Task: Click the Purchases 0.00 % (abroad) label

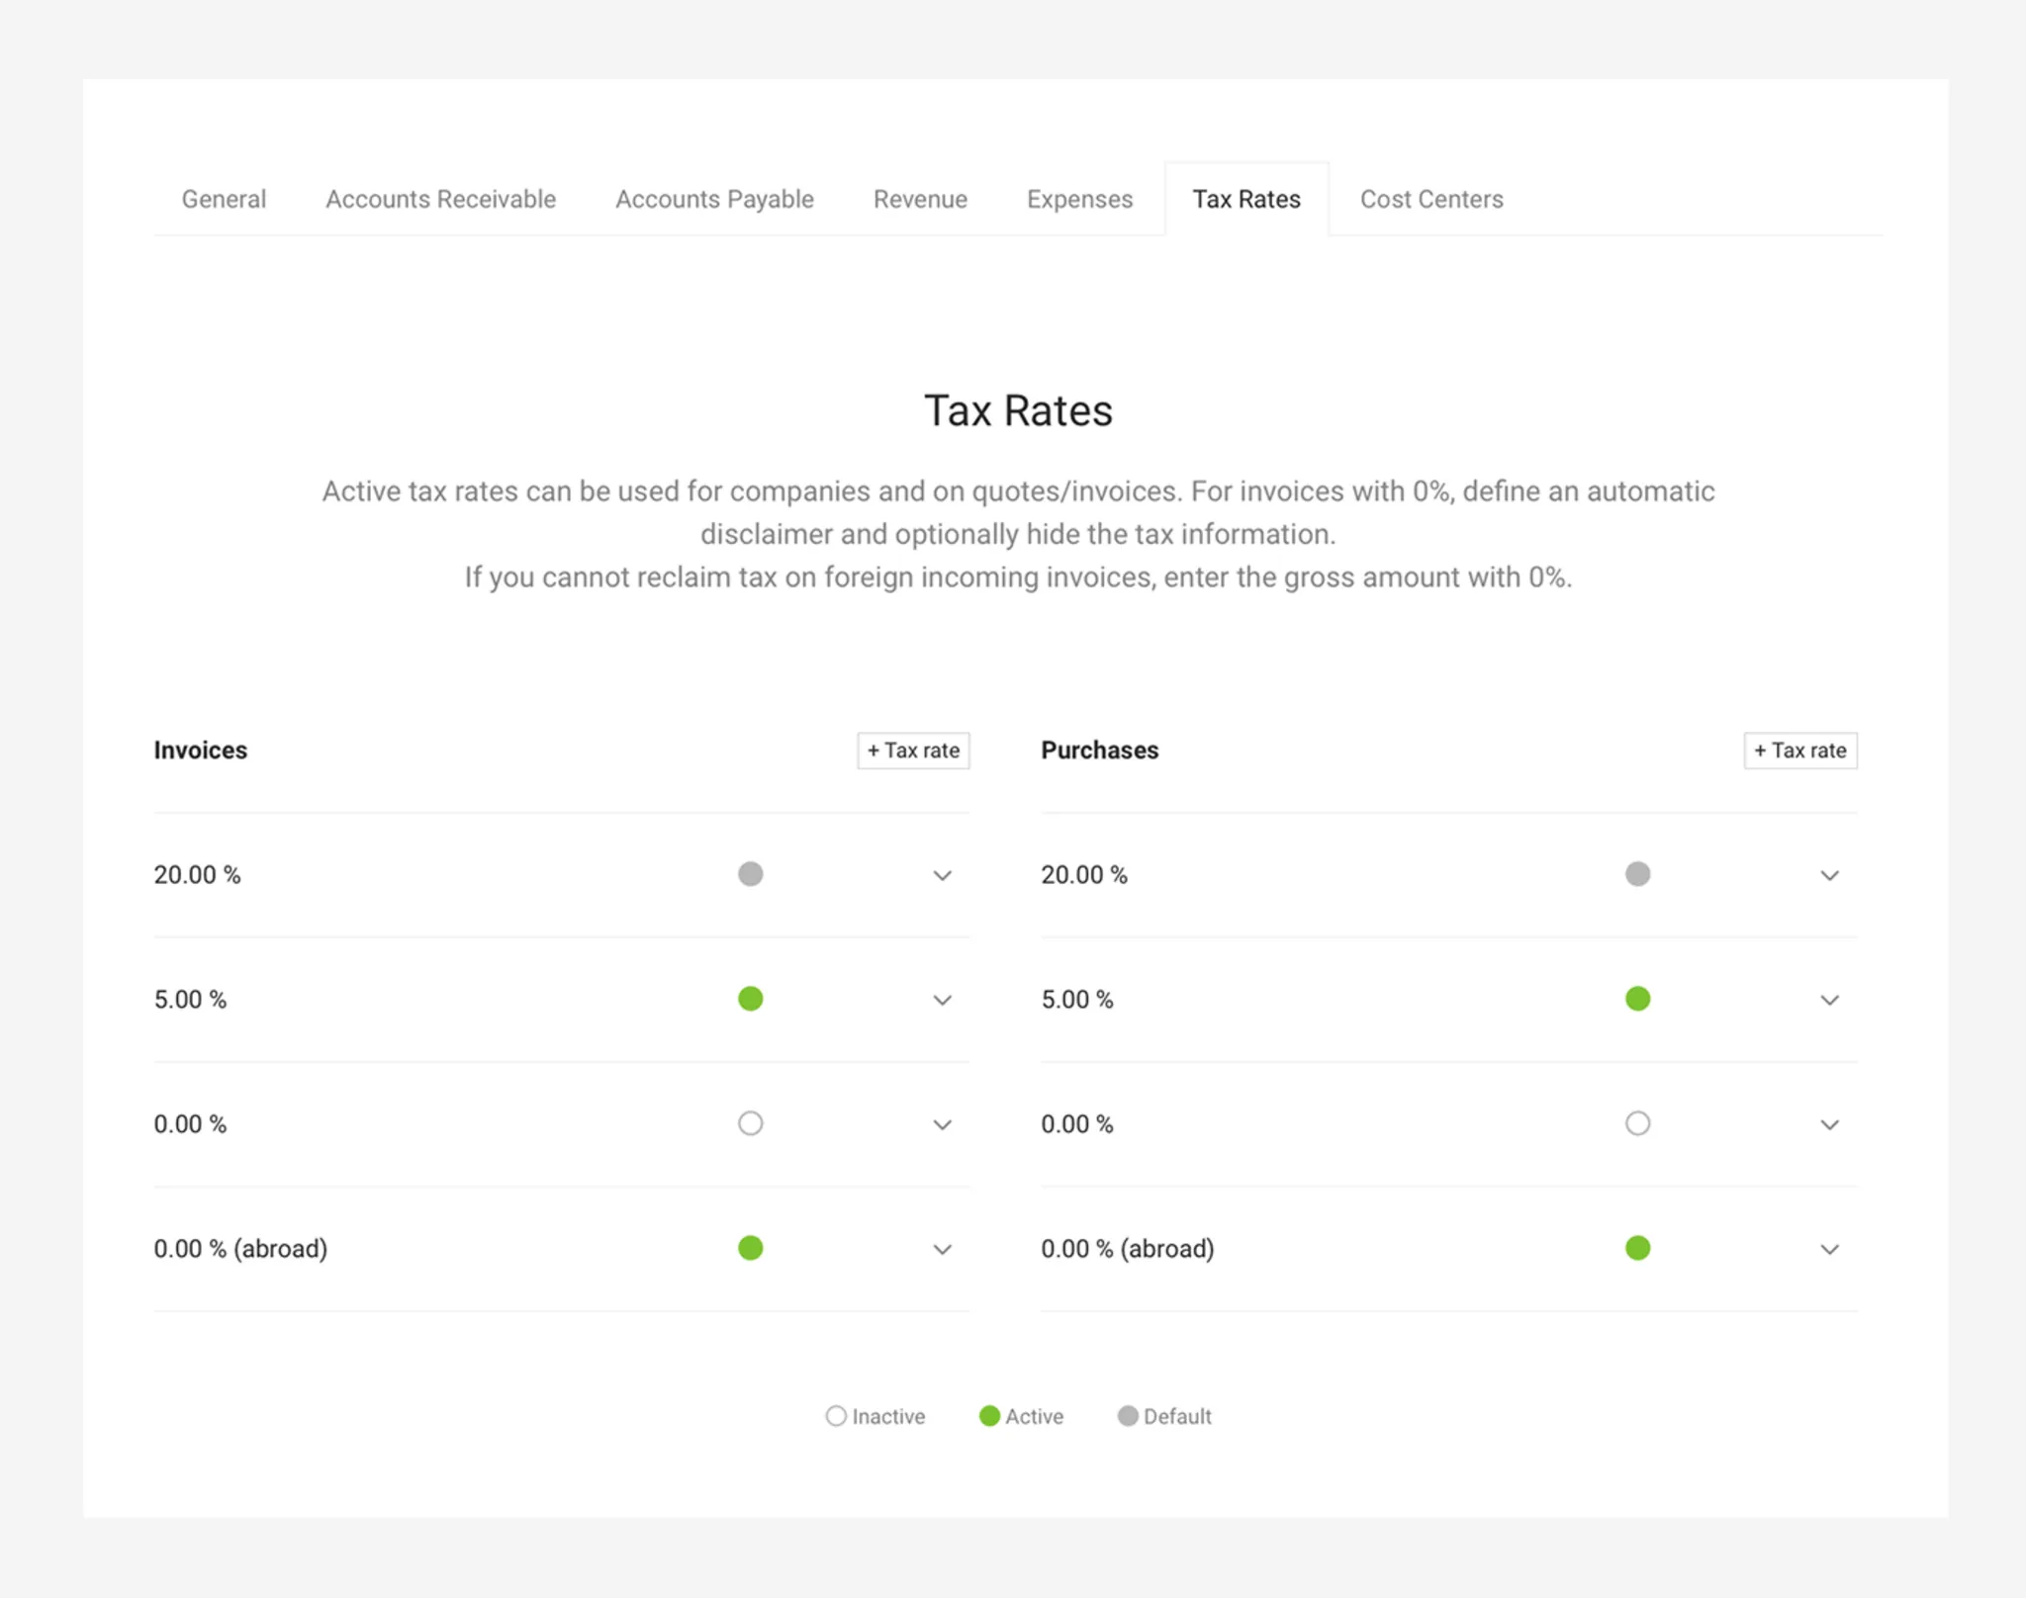Action: tap(1128, 1248)
